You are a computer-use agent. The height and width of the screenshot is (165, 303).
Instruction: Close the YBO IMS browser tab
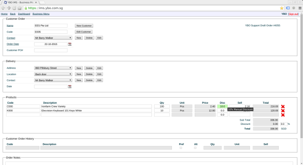[36, 3]
